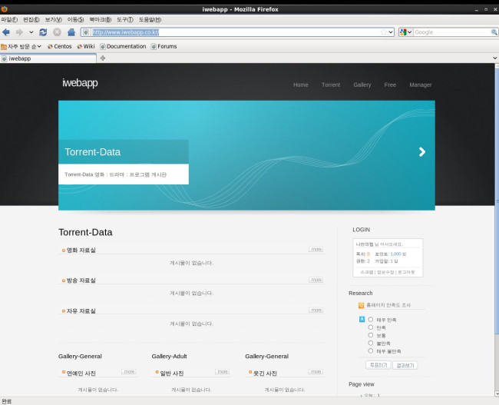Click the 스크랩 link in login box

tap(367, 272)
